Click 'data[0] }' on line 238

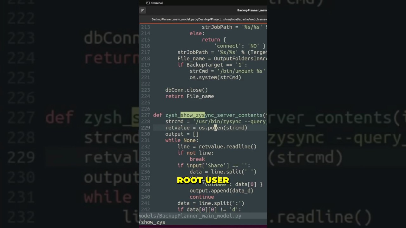point(249,184)
